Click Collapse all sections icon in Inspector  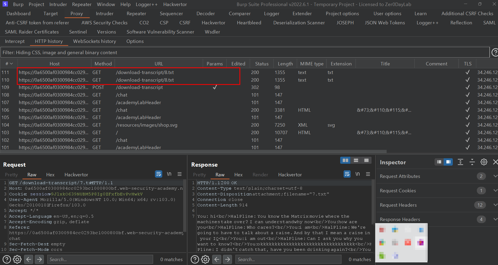[x=472, y=162]
